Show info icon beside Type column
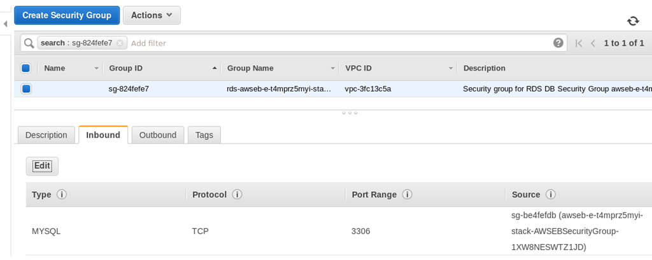This screenshot has height=260, width=652. coord(62,195)
